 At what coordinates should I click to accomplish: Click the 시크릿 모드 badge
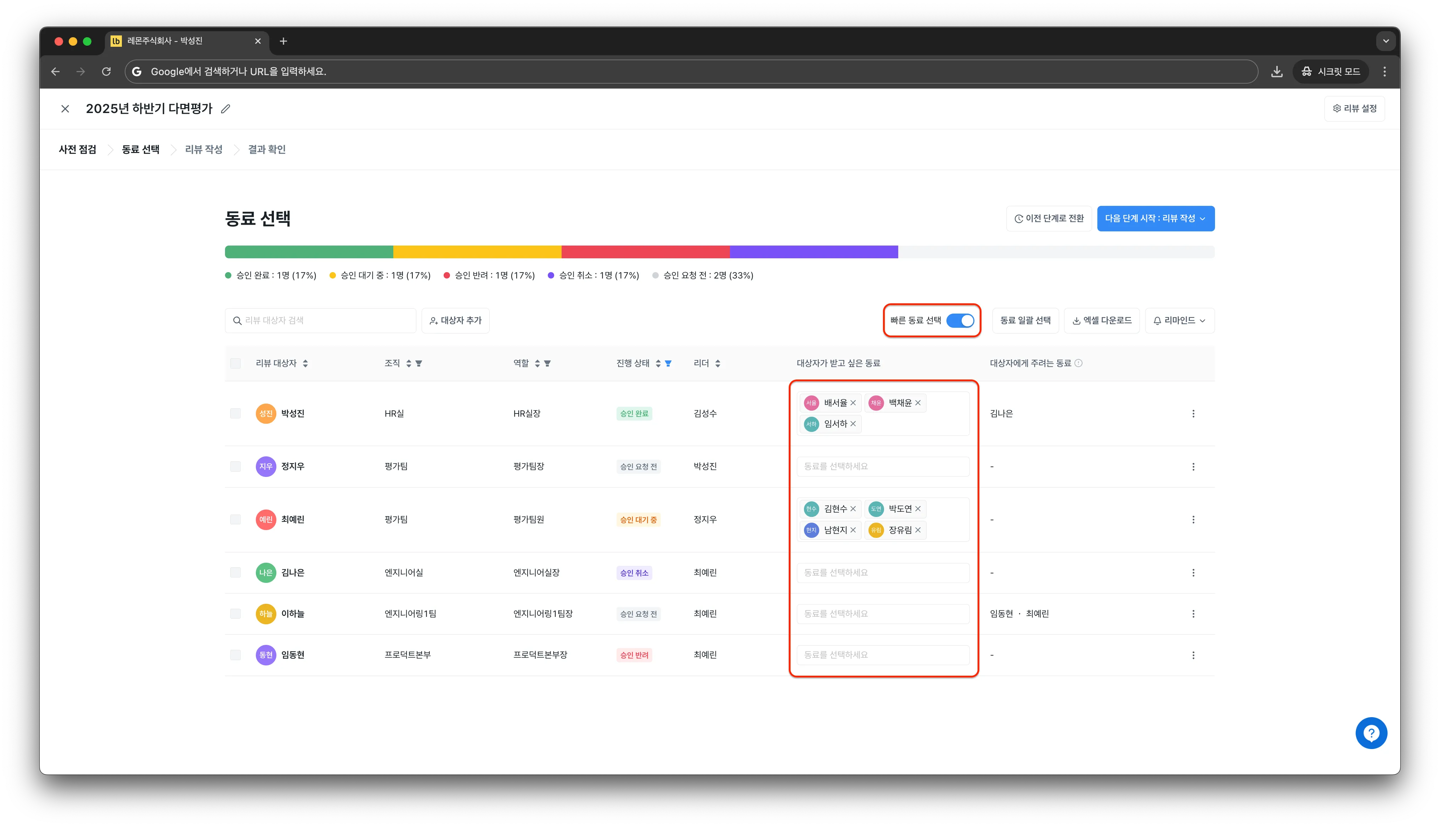tap(1331, 72)
